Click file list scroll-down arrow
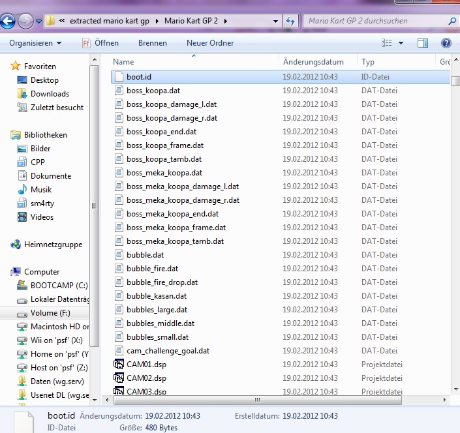 (456, 389)
